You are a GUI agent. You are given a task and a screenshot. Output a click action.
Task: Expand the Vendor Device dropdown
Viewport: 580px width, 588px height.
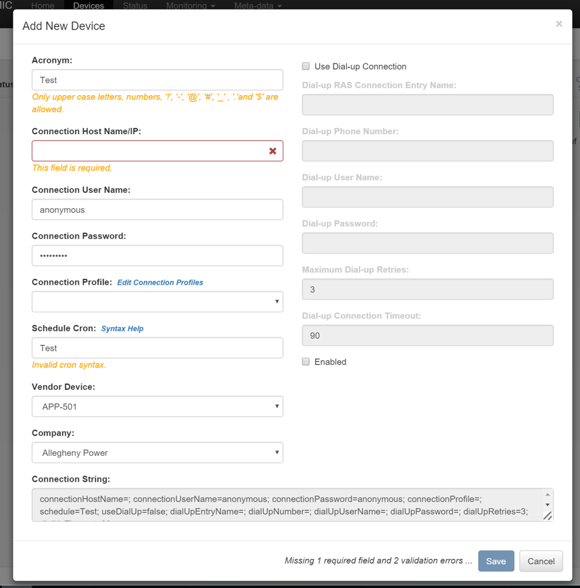coord(157,406)
